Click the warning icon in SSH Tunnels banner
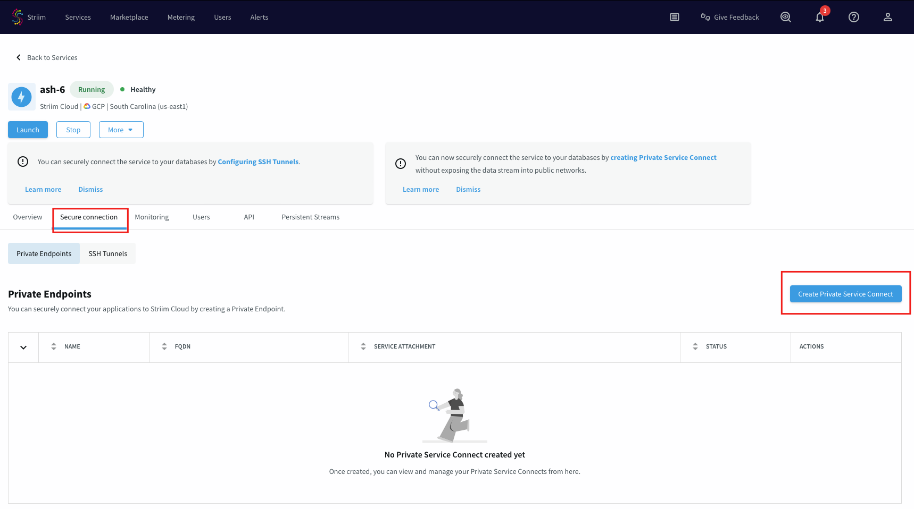This screenshot has height=509, width=914. 22,162
